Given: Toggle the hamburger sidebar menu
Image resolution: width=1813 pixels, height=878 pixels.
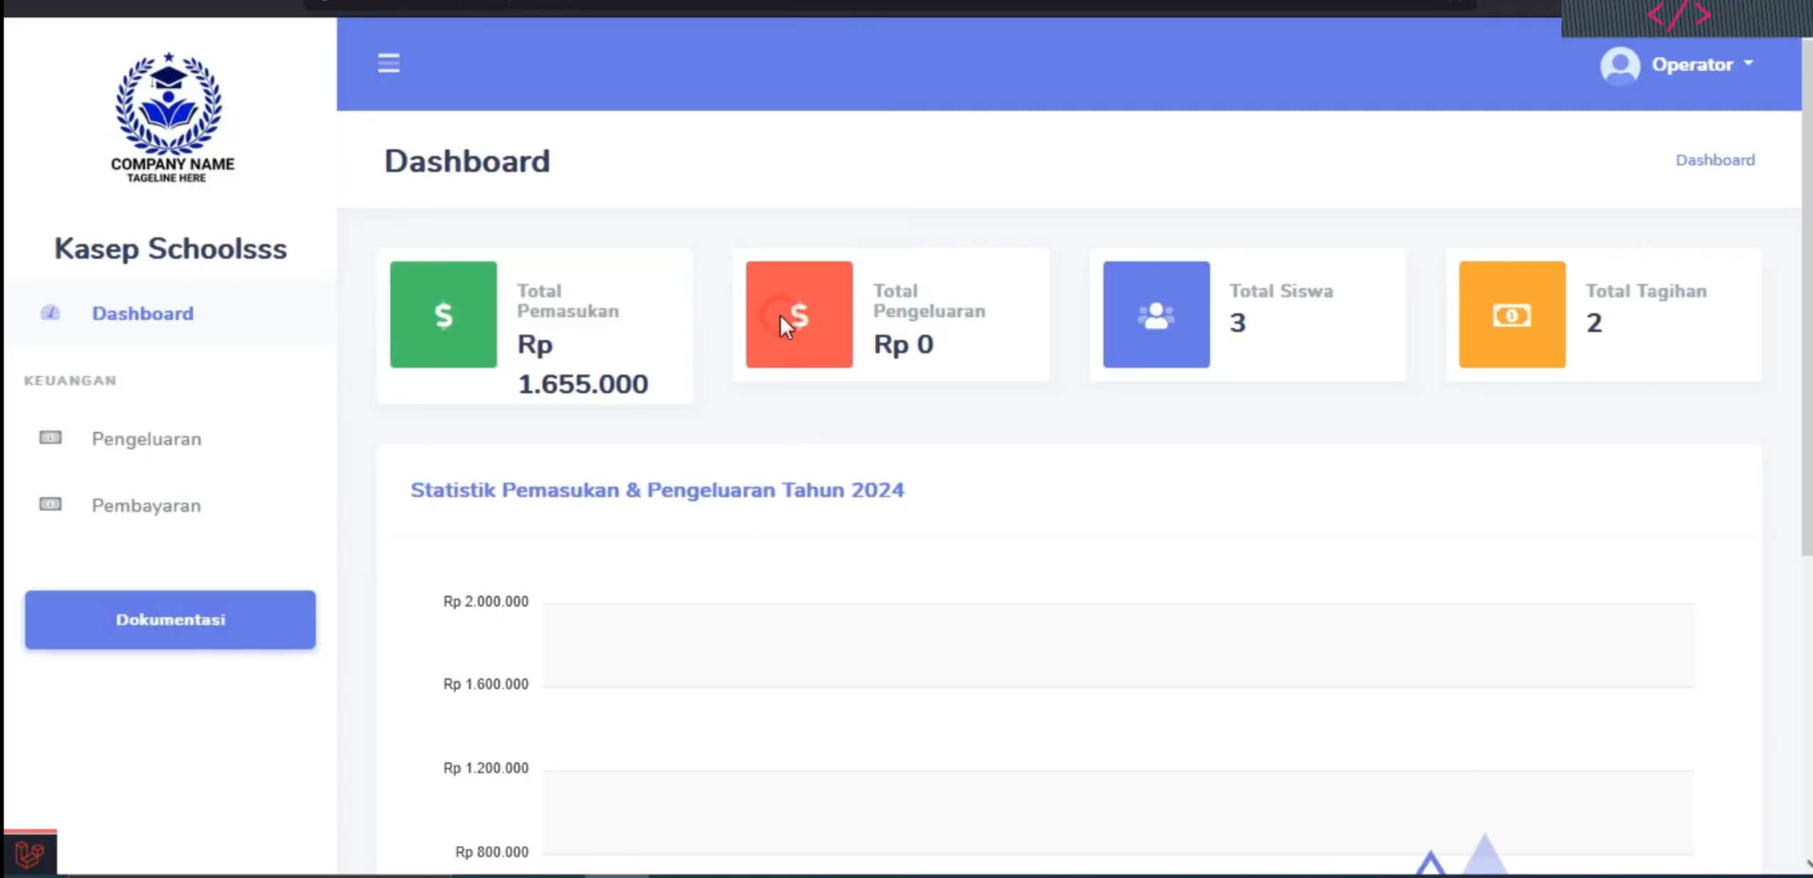Looking at the screenshot, I should 388,63.
